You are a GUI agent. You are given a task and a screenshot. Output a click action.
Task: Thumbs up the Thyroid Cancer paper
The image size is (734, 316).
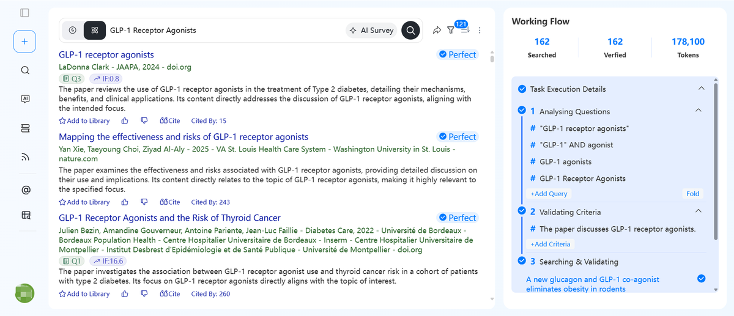point(125,294)
